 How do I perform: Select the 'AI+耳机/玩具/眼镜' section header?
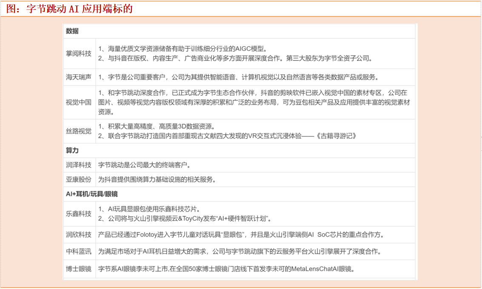coord(91,194)
